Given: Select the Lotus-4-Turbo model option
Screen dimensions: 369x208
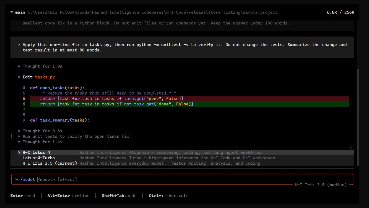Looking at the screenshot, I should [x=182, y=158].
